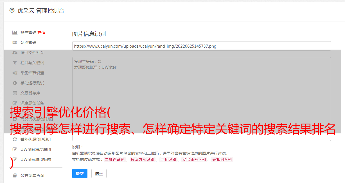The image size is (345, 183).
Task: Click the 疑似账号识别 tag
Action: click(194, 159)
